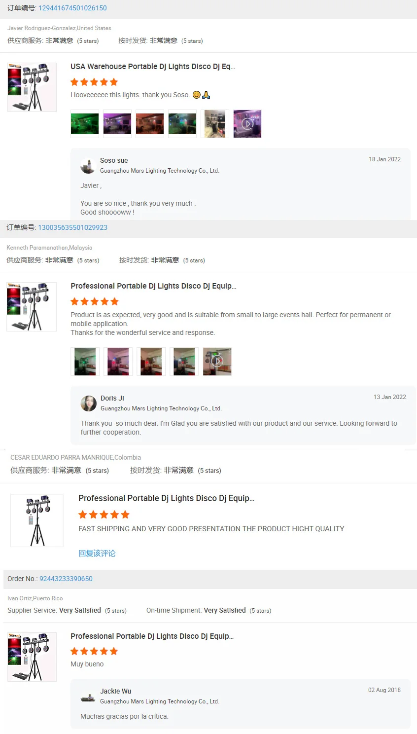417x734 pixels.
Task: Click the five-star rating under Muy bueno review
Action: 94,651
